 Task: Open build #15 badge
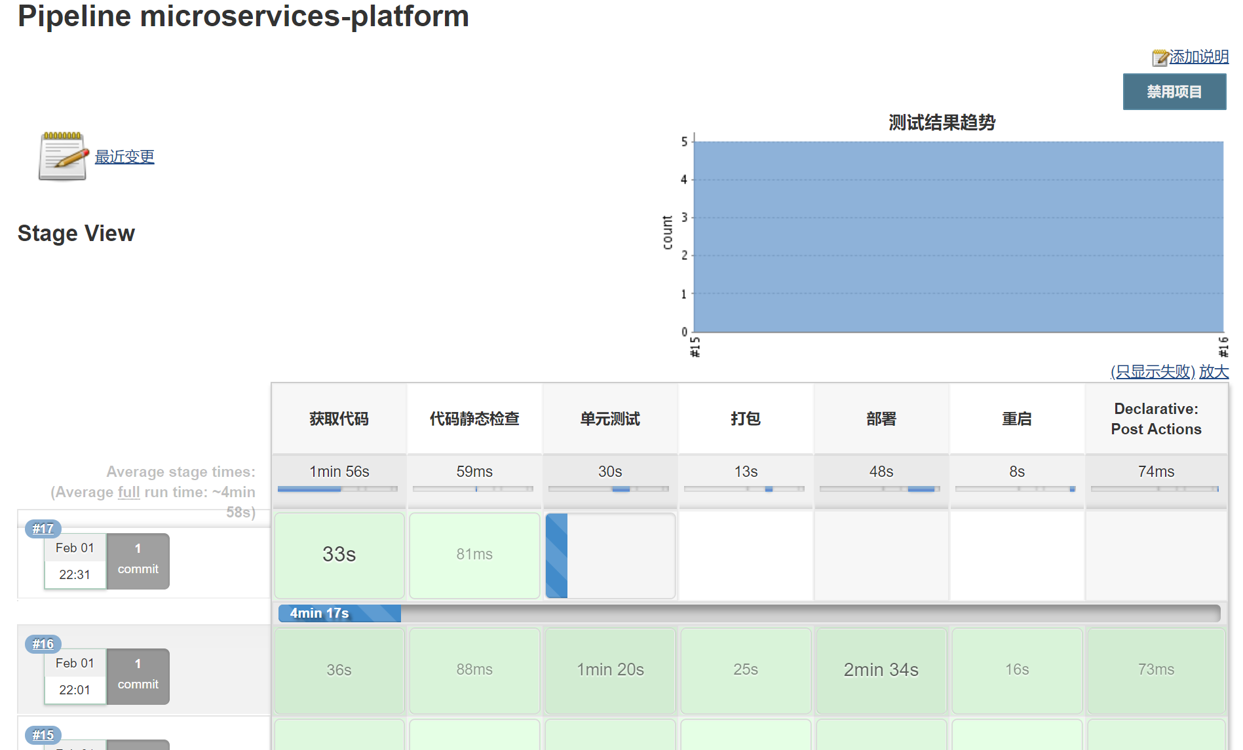pos(43,735)
